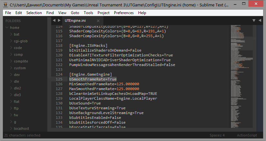Place cursor on [Engine.ISVHacks] line
Viewport: 266px width, 141px height.
pos(88,46)
